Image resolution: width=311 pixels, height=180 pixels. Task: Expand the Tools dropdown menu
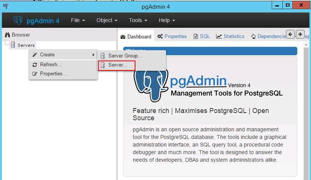point(138,20)
